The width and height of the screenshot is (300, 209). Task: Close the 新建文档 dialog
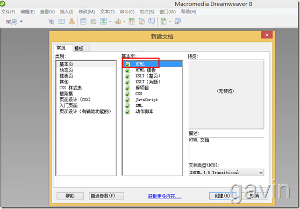click(x=267, y=35)
